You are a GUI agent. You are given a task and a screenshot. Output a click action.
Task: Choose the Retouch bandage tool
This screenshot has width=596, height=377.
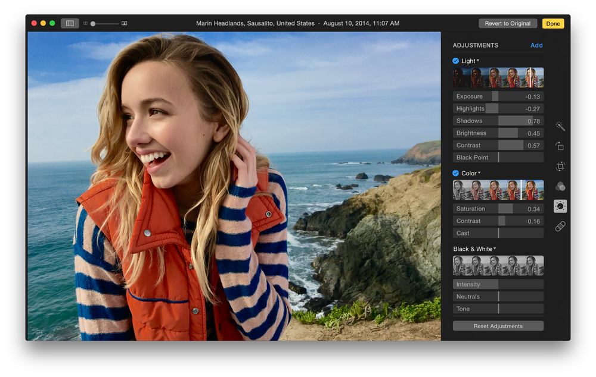point(560,227)
